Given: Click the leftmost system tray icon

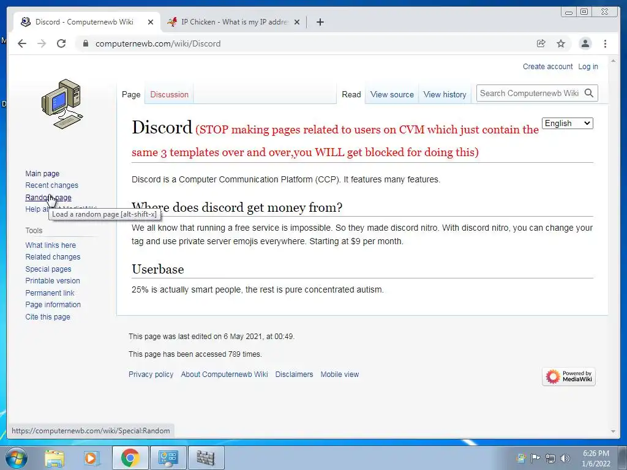Looking at the screenshot, I should (520, 458).
